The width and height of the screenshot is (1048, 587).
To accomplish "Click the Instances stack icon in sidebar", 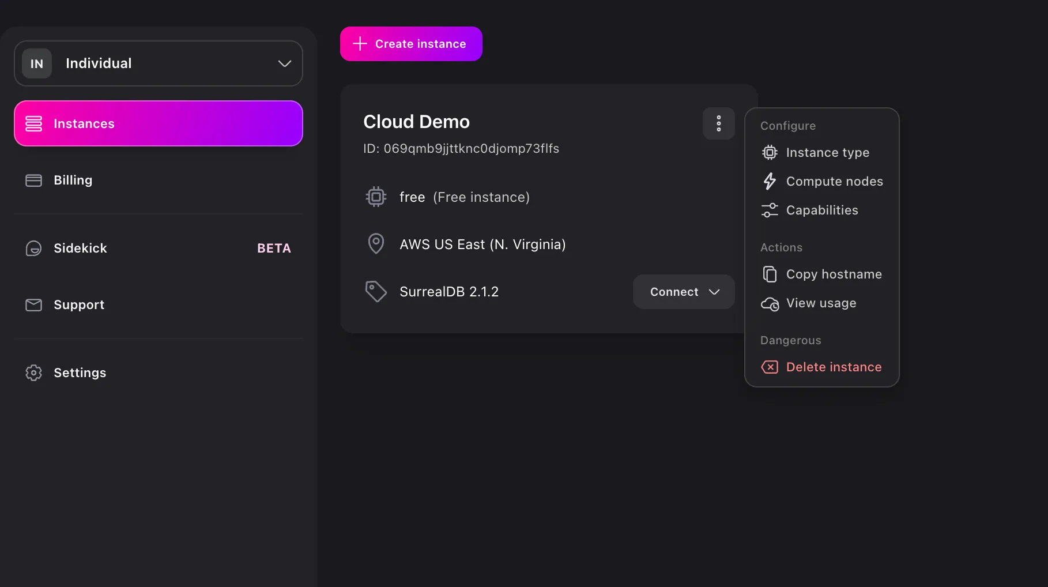I will pyautogui.click(x=33, y=123).
